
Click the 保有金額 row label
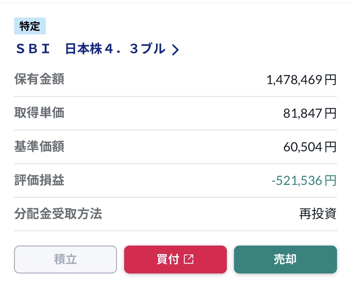(39, 79)
